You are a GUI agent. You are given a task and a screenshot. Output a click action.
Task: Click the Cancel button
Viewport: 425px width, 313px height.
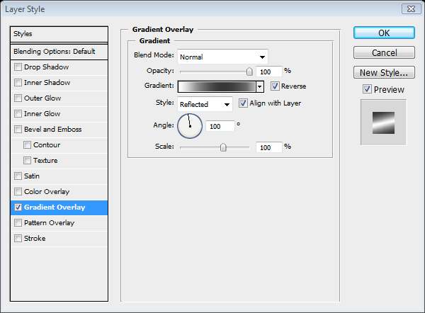pyautogui.click(x=383, y=53)
